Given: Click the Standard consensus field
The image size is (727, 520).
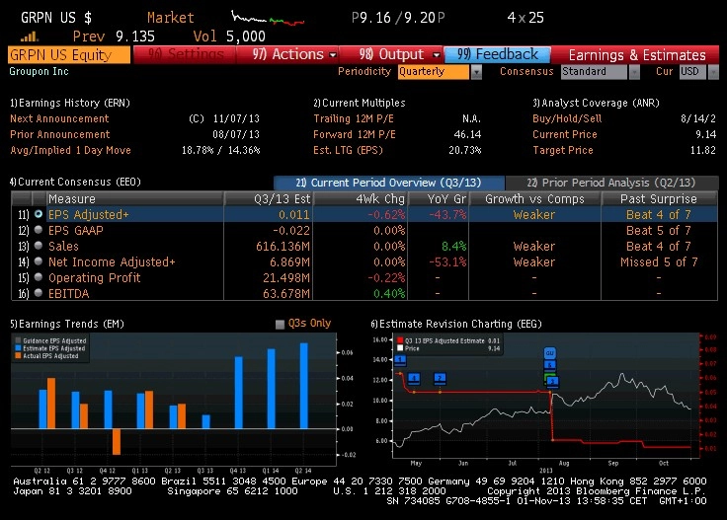Looking at the screenshot, I should point(594,72).
